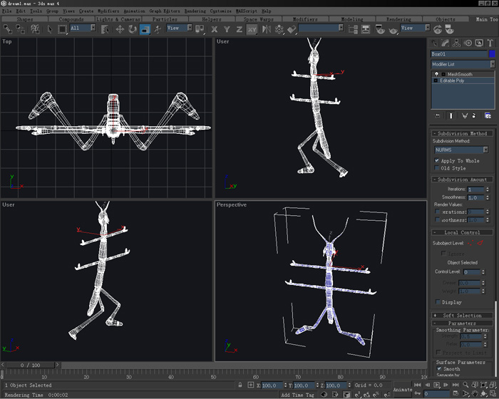Open the Motion command panel tab
499x399 pixels.
coord(468,43)
